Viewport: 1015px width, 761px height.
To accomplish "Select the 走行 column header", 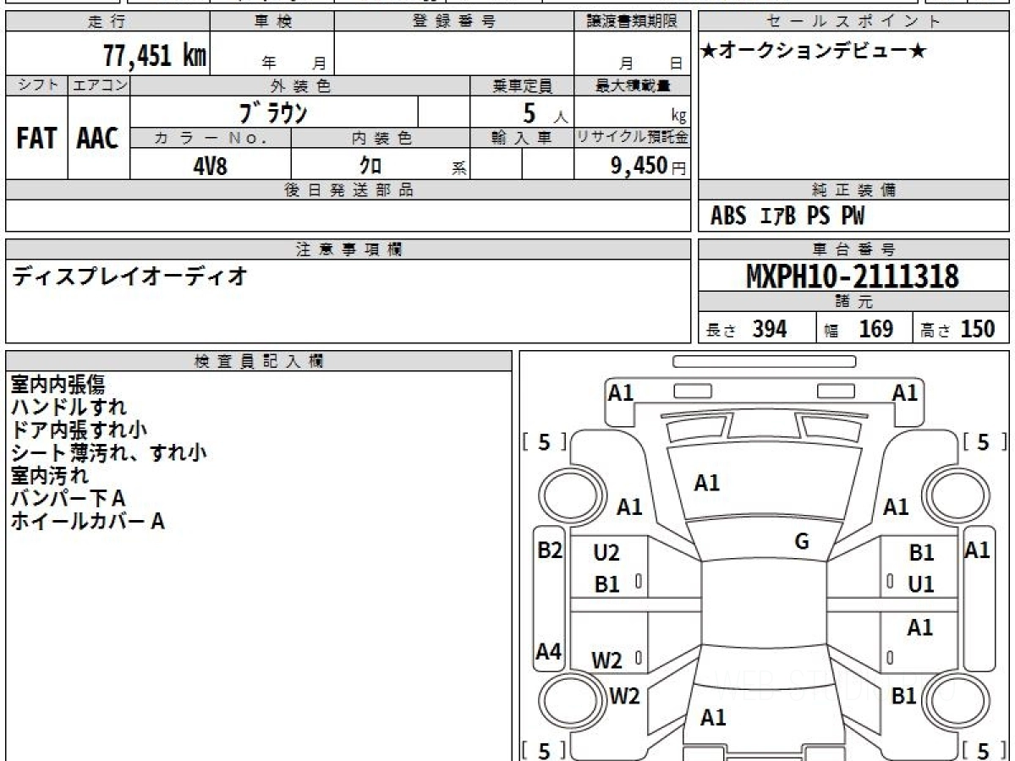I will 107,22.
